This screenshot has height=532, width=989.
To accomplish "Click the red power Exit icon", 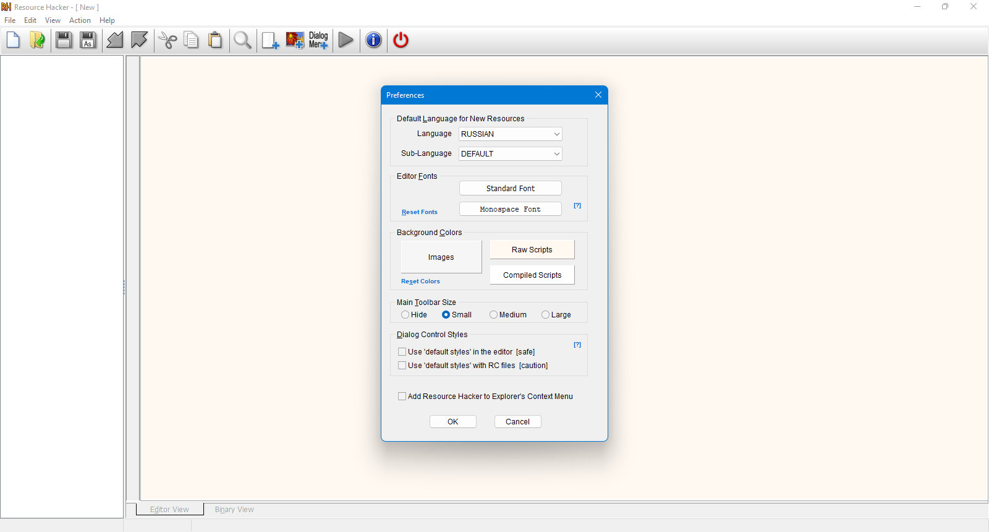I will coord(401,40).
